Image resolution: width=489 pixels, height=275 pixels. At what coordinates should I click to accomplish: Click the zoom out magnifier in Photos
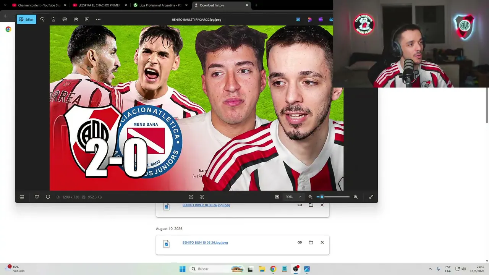(x=310, y=197)
